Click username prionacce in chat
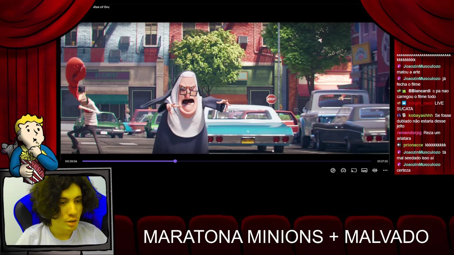Image resolution: width=454 pixels, height=255 pixels. pos(413,145)
